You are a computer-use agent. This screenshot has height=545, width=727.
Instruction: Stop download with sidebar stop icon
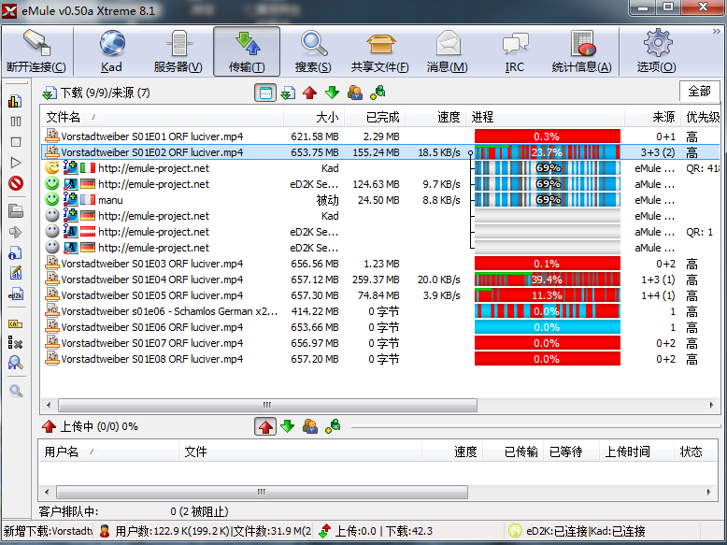15,142
